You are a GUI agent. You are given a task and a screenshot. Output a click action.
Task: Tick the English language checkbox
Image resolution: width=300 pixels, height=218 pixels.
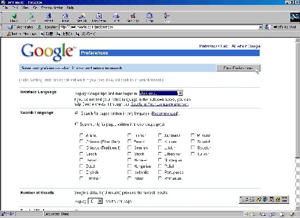[81, 172]
